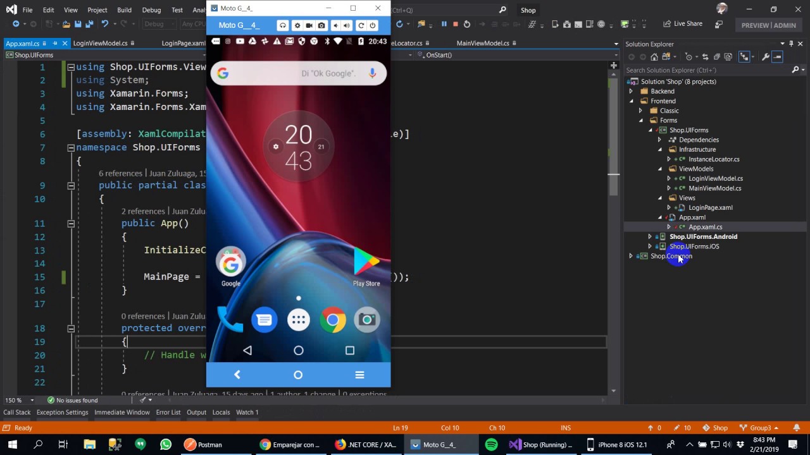Tap Android back navigation triangle
This screenshot has width=810, height=455.
point(247,350)
